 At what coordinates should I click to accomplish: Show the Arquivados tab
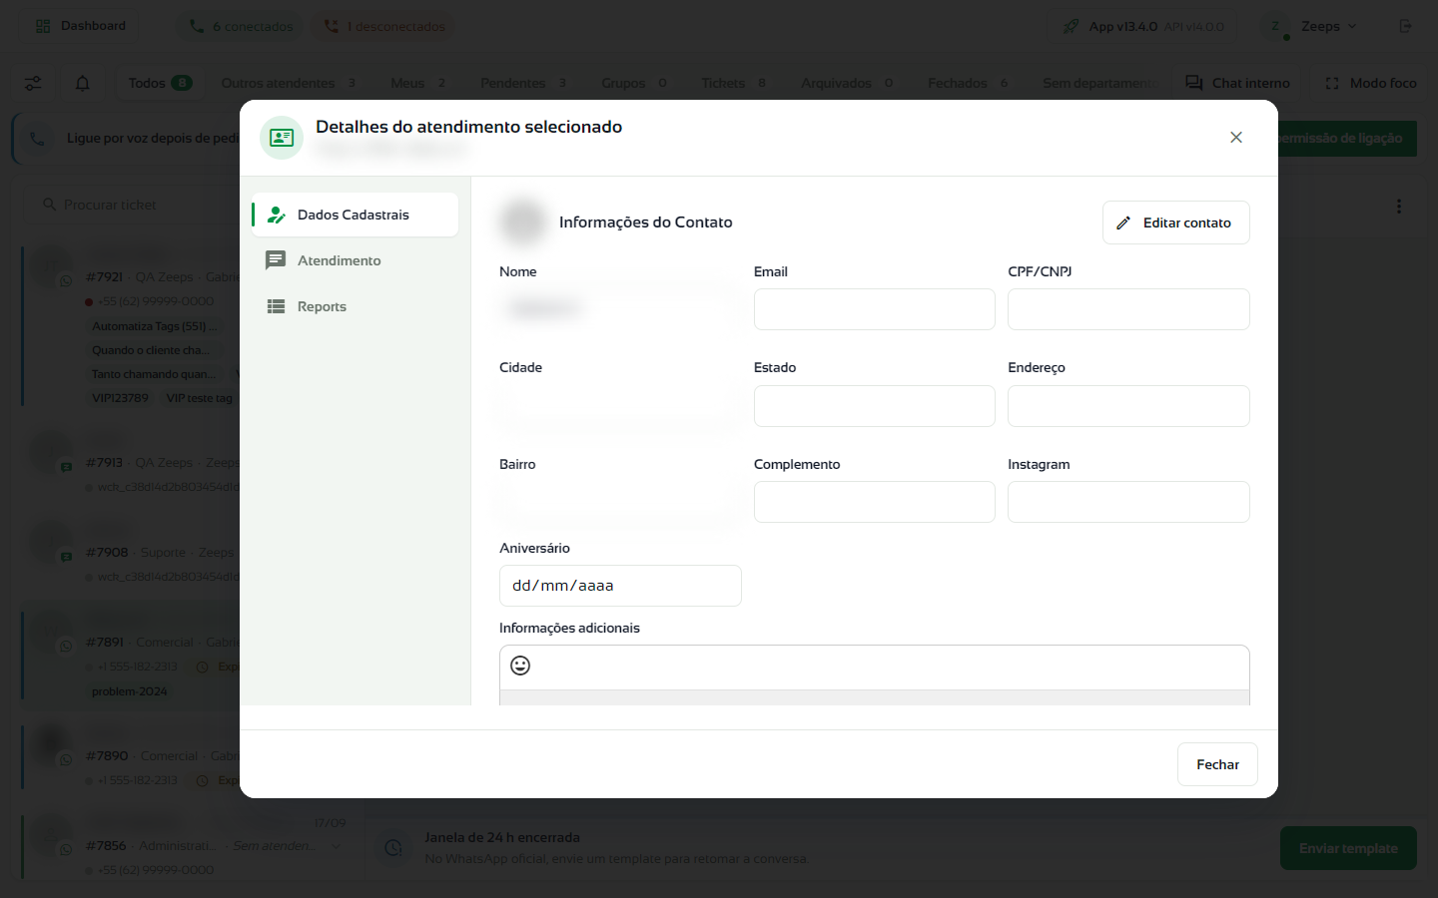point(847,83)
